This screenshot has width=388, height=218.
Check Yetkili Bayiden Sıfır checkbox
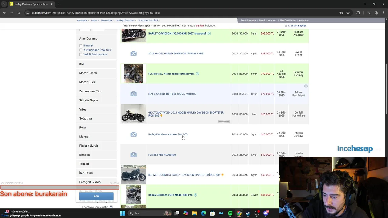pos(81,54)
